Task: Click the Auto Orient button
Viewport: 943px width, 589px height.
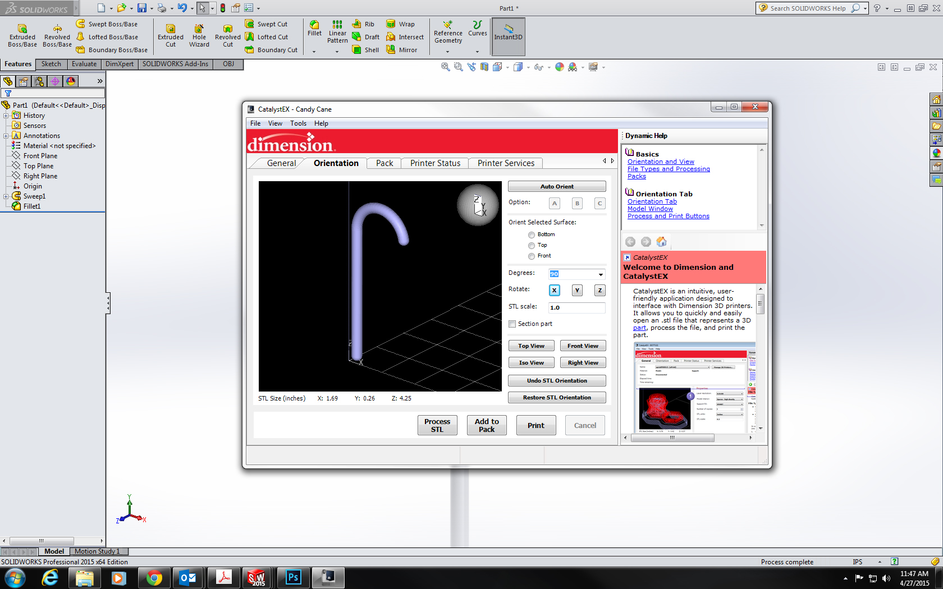Action: pos(557,186)
